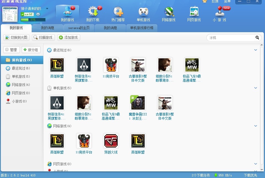Collapse the 单机游戏 group chevron
Screen dimensions: 265x178
coord(256,88)
